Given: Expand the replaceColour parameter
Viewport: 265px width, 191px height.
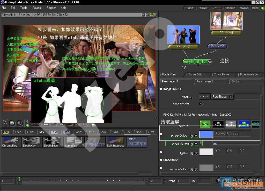Looking at the screenshot, I should coord(161,168).
